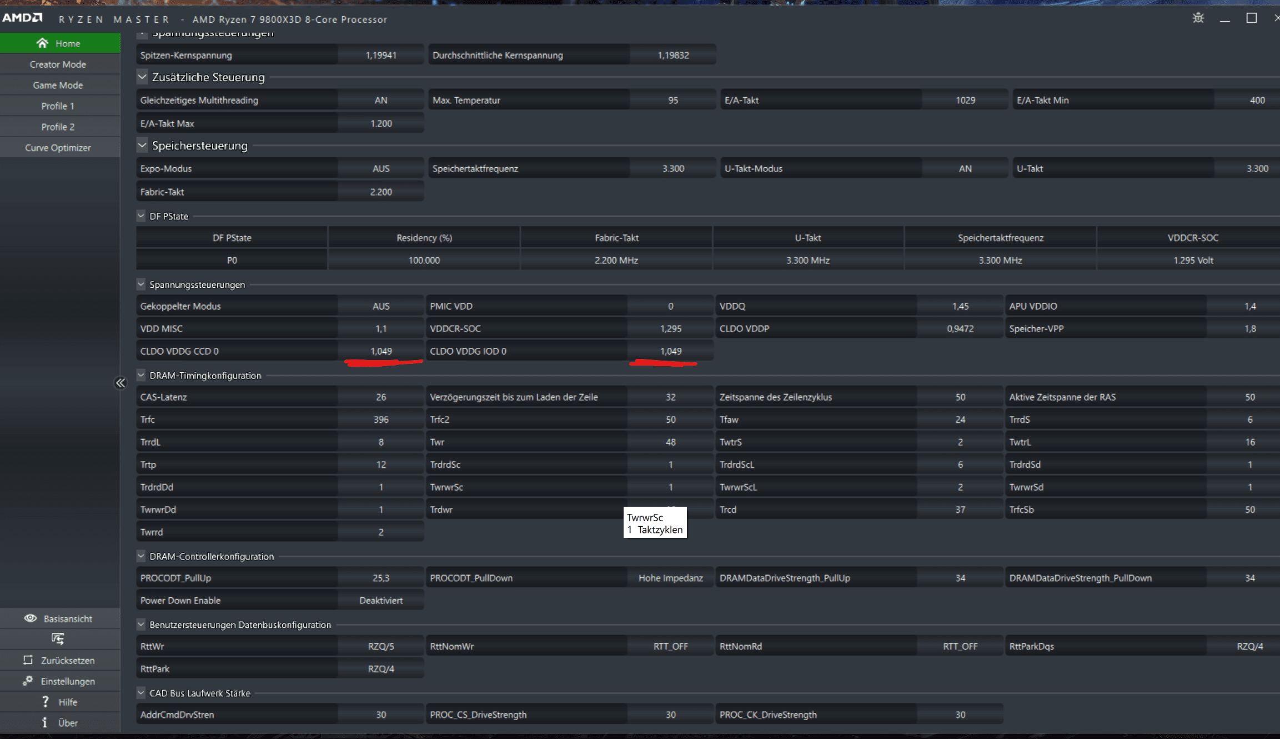The height and width of the screenshot is (739, 1280).
Task: Click Power Down Enable Deaktiviert value
Action: [381, 601]
